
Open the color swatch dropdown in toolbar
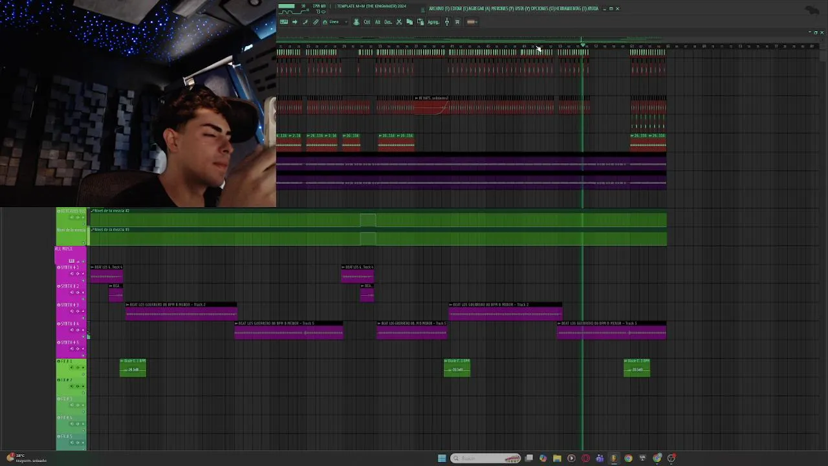(x=477, y=21)
